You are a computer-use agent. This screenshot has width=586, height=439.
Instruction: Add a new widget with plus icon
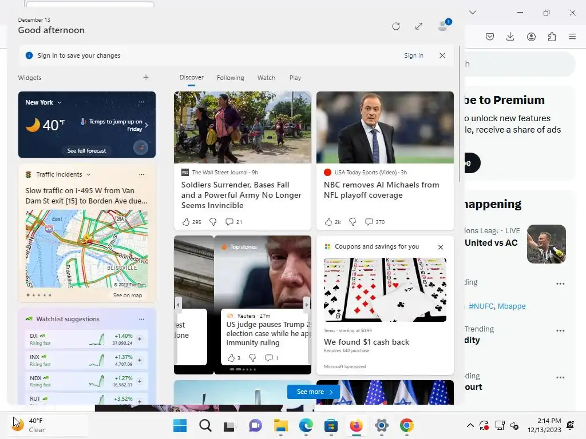pyautogui.click(x=146, y=77)
